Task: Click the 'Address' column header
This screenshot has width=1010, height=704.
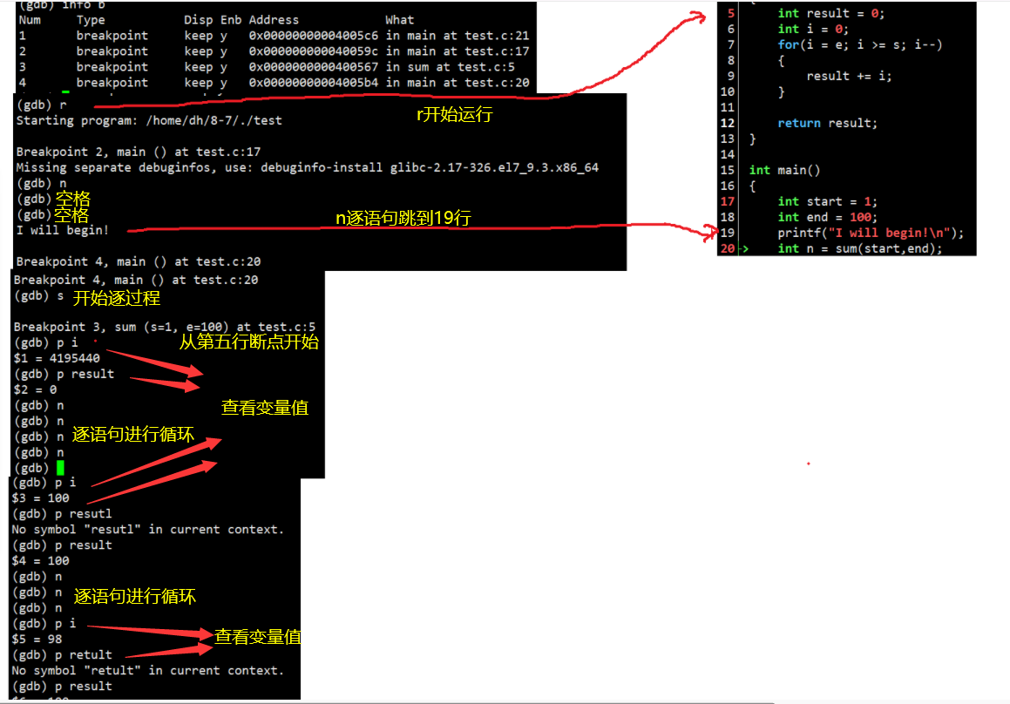Action: pos(274,20)
